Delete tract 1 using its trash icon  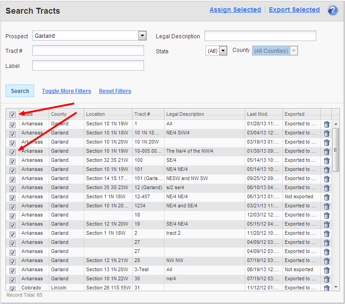[x=326, y=124]
